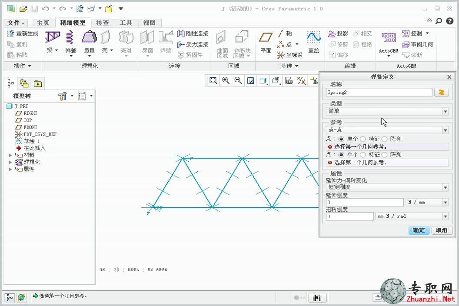
Task: Click the second geometry reference collector
Action: point(387,162)
